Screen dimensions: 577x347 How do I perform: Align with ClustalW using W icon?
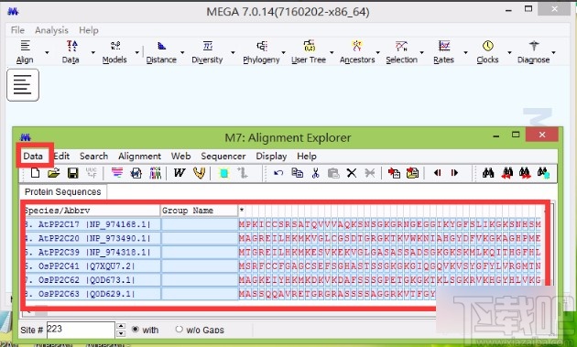click(x=180, y=172)
